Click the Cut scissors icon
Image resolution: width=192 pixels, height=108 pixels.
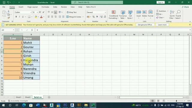click(9, 11)
